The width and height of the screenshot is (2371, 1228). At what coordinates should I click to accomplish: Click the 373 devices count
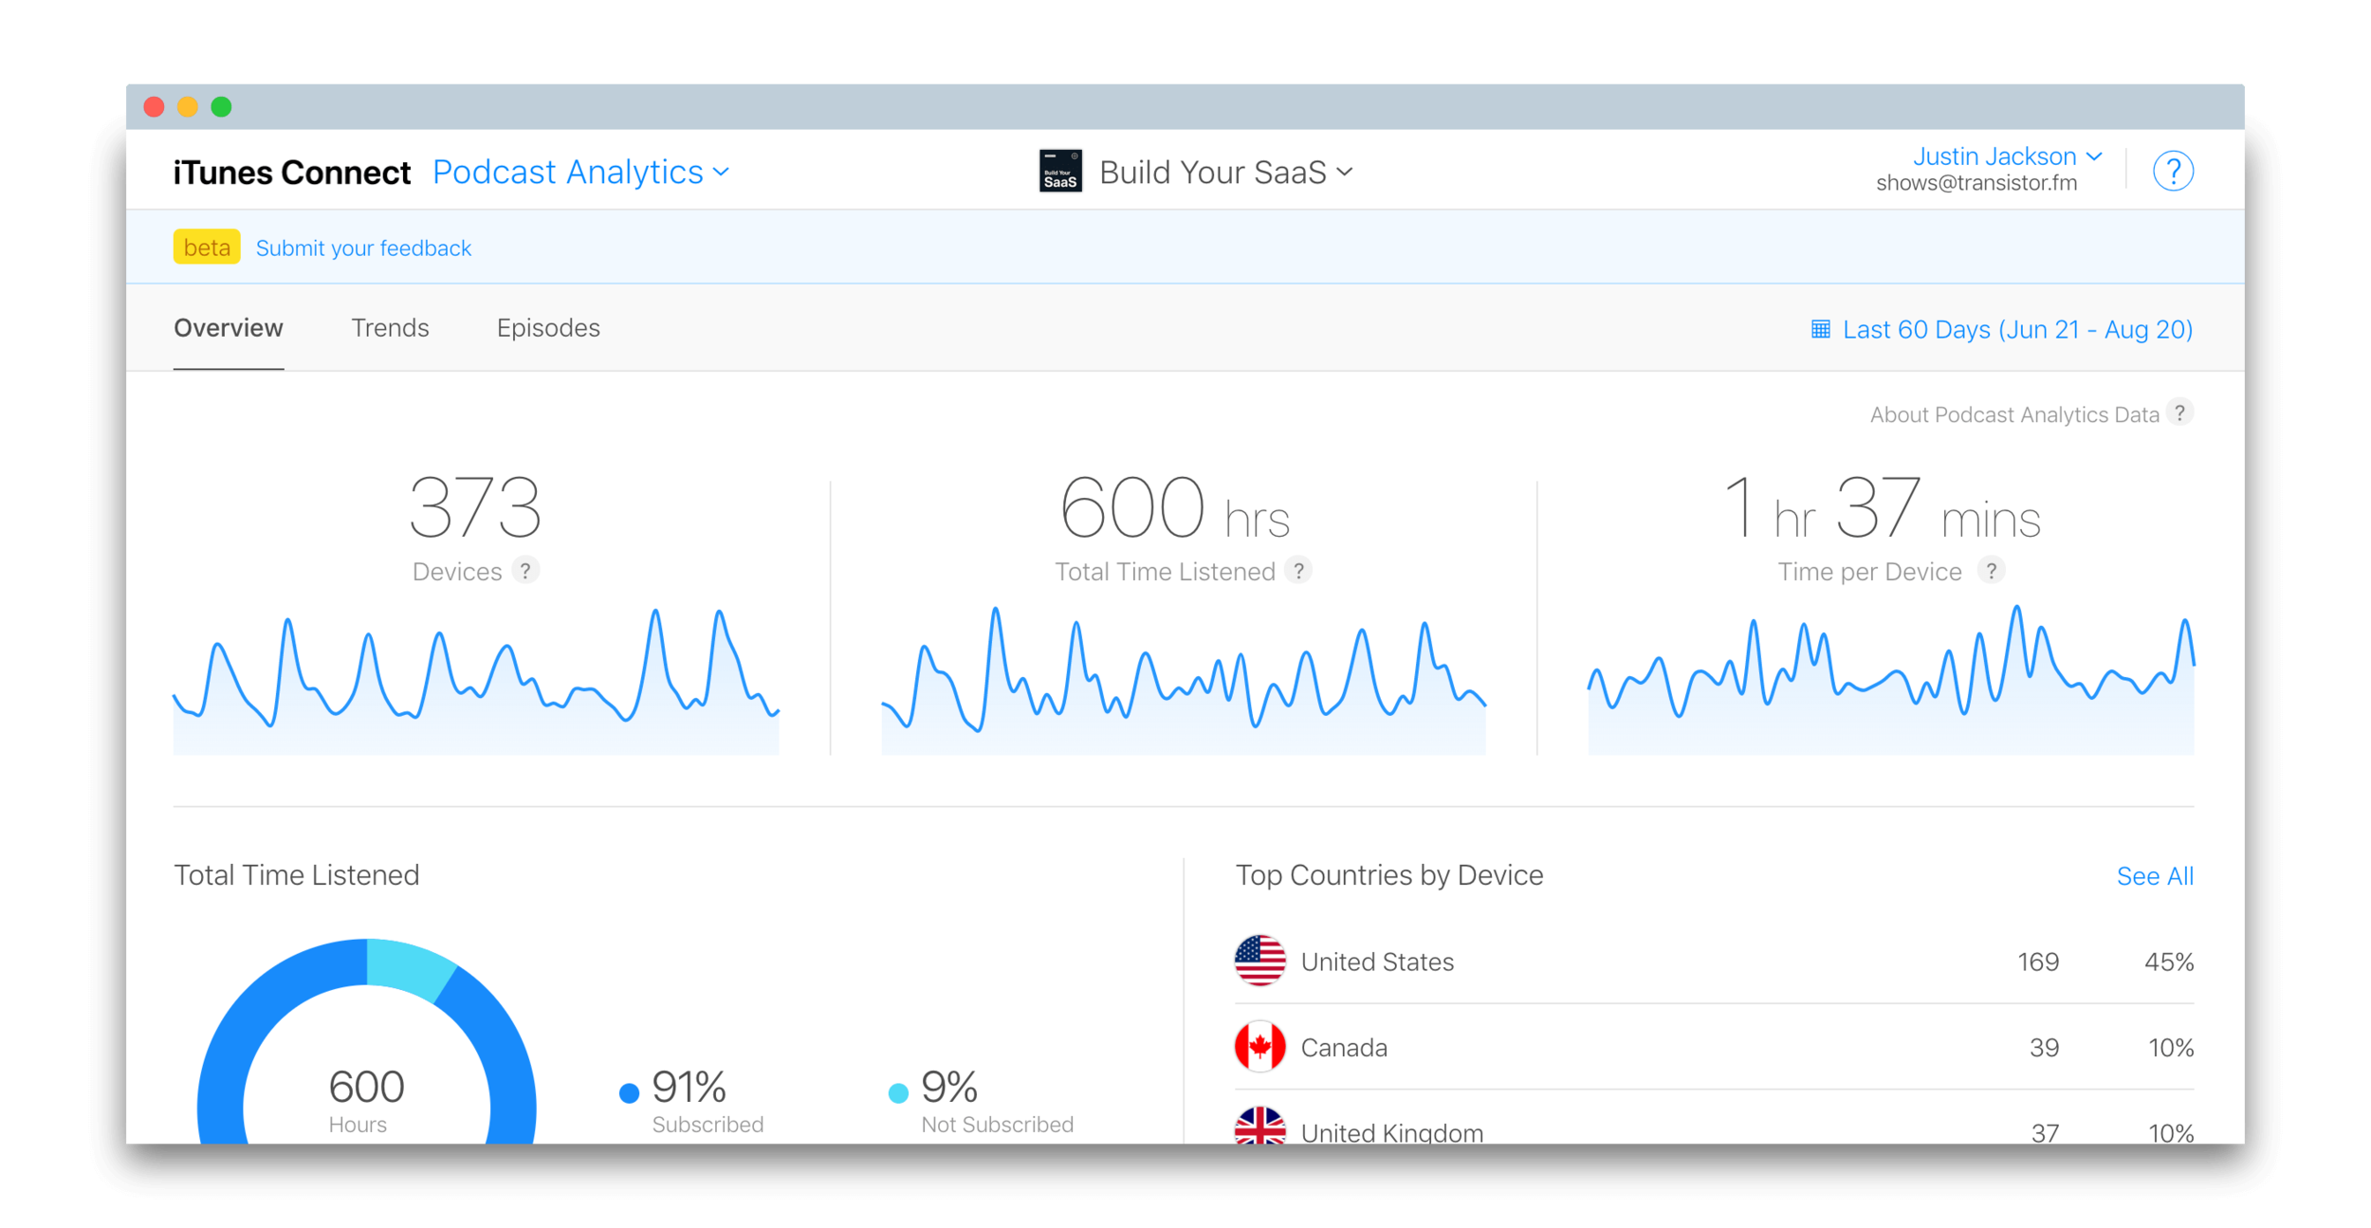tap(475, 507)
